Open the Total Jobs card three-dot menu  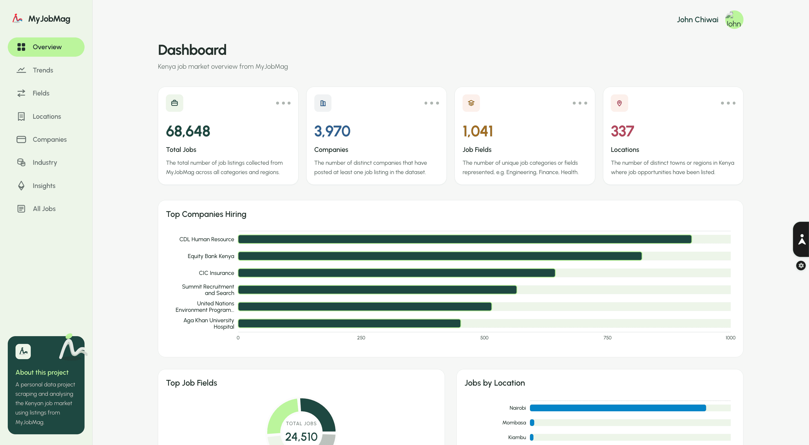(x=283, y=103)
